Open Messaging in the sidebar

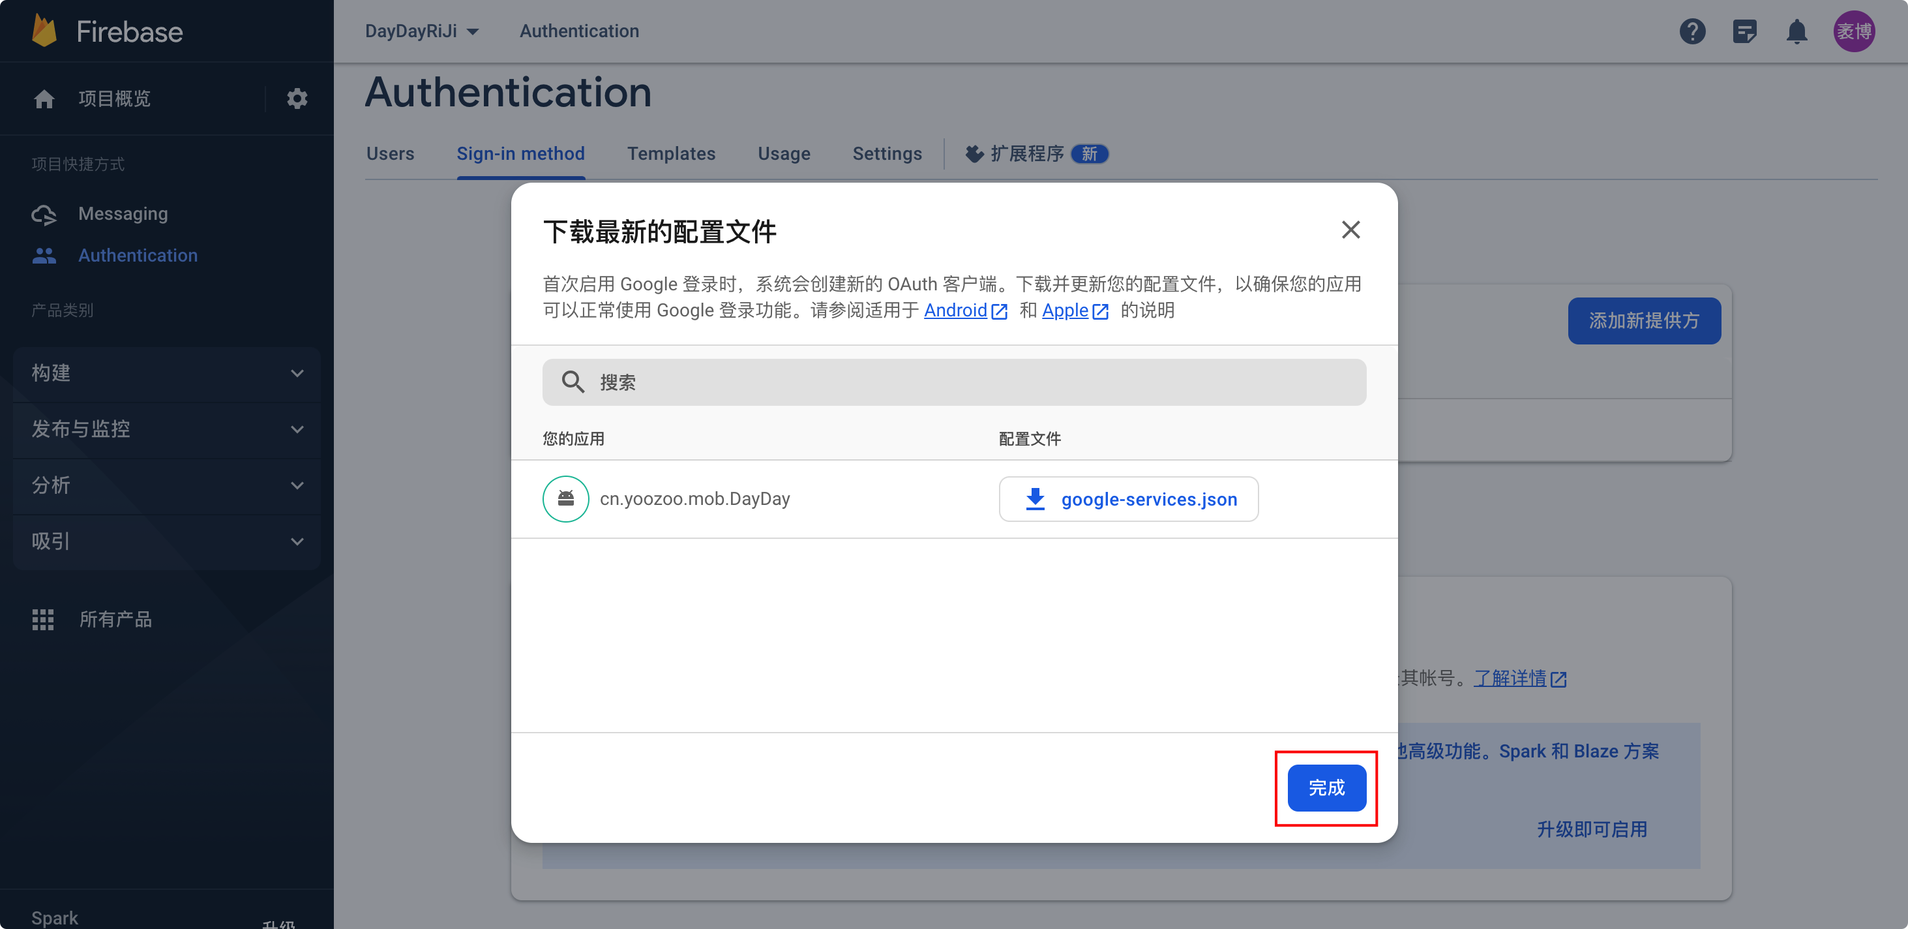tap(123, 214)
